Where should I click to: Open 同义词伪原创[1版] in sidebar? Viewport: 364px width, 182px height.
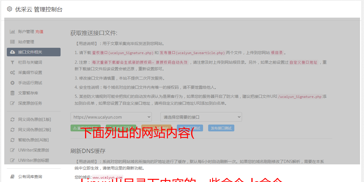34,119
